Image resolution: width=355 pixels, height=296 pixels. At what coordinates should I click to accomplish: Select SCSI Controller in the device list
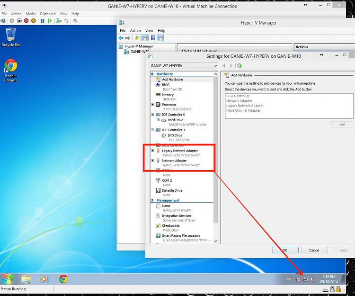point(238,96)
